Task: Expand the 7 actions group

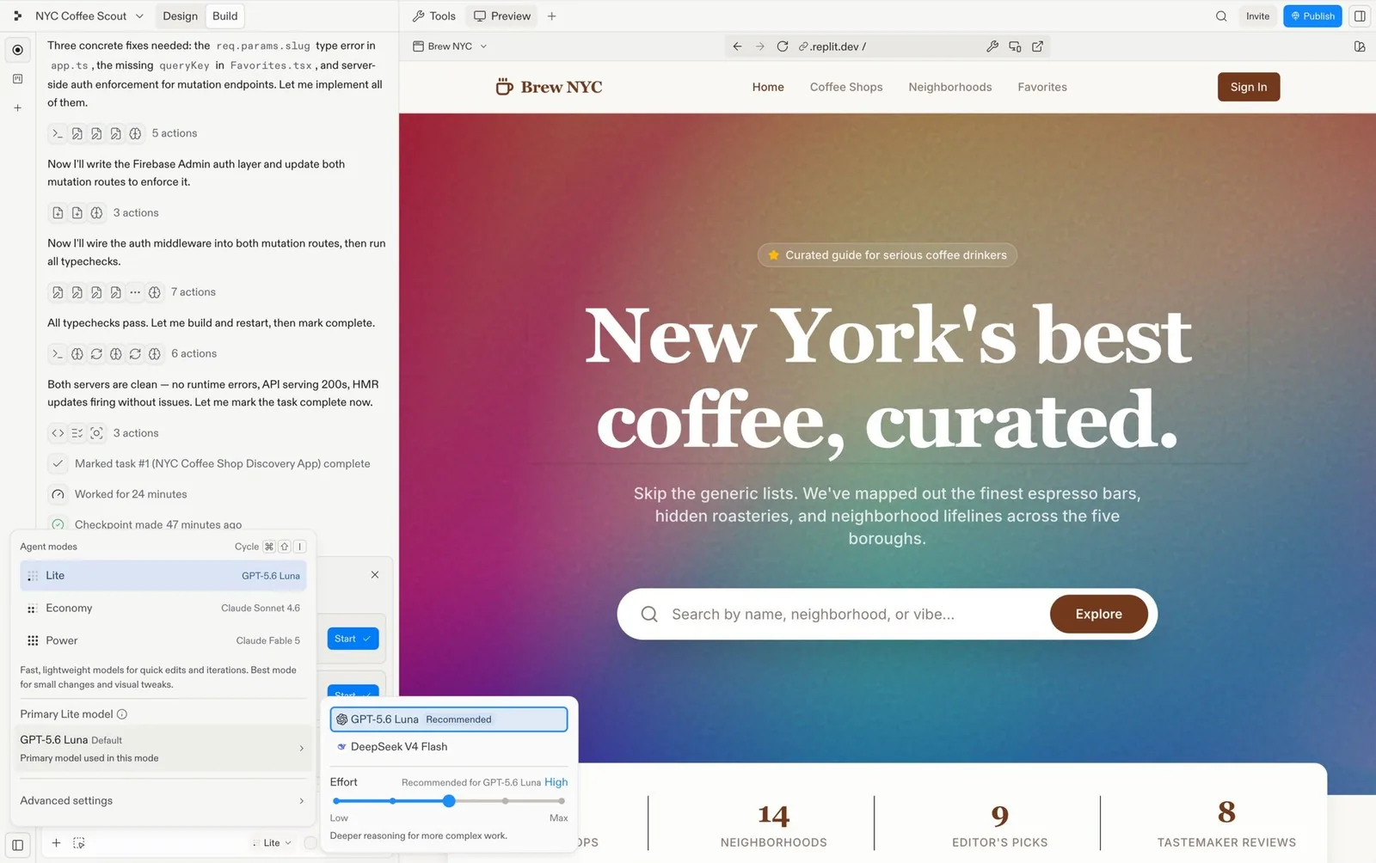Action: click(132, 292)
